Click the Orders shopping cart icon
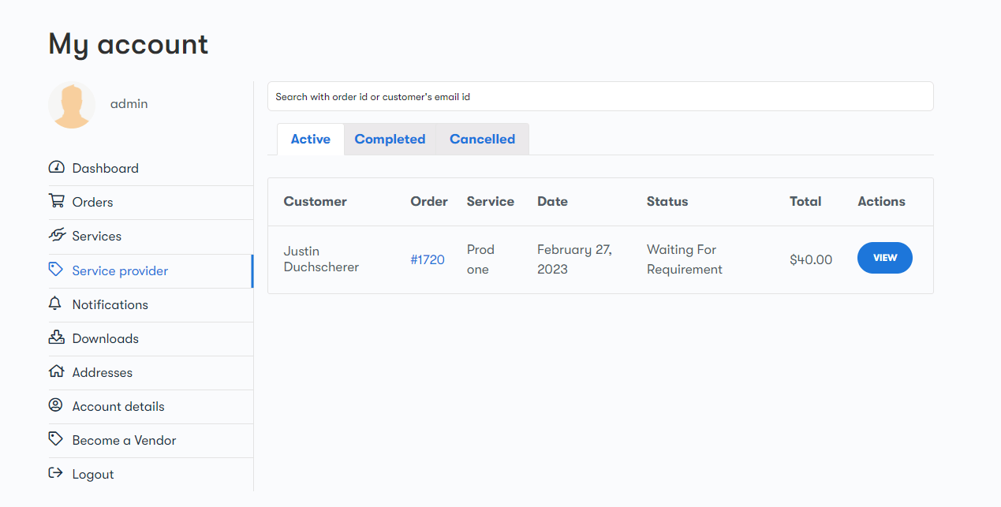 56,202
